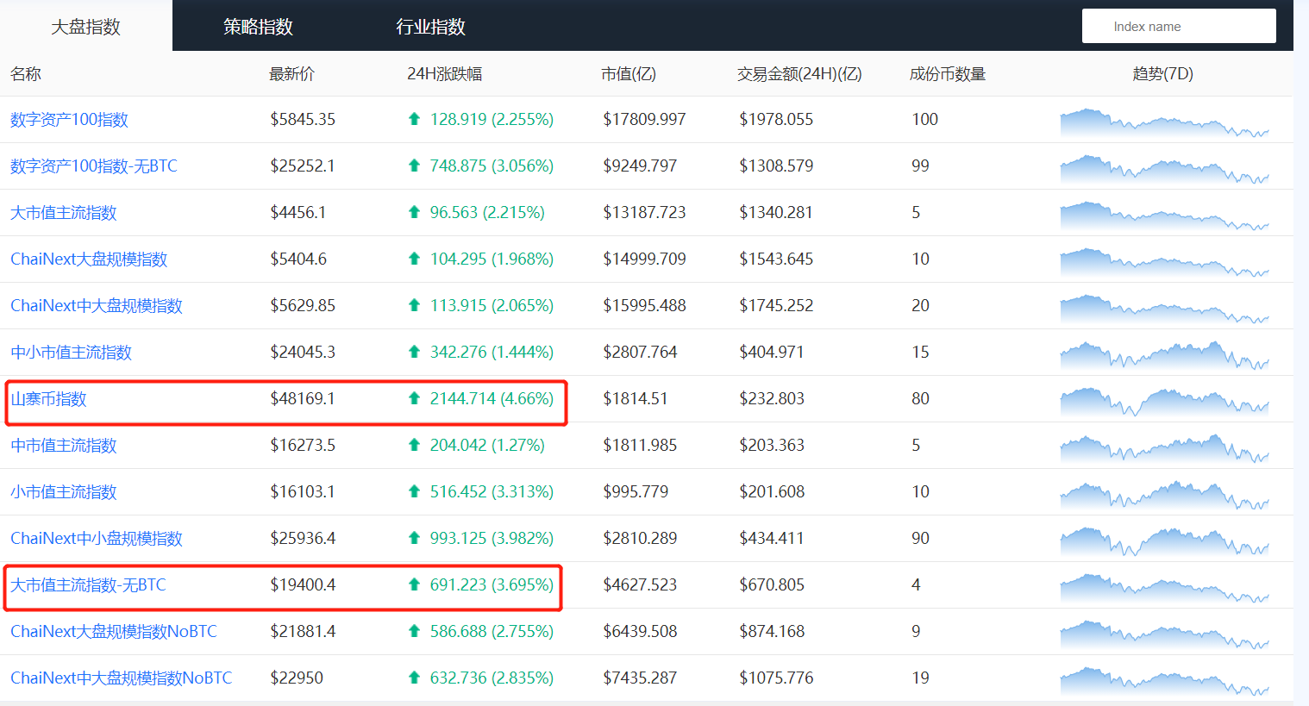Click the 市值(亿) column header
Image resolution: width=1309 pixels, height=706 pixels.
[629, 74]
